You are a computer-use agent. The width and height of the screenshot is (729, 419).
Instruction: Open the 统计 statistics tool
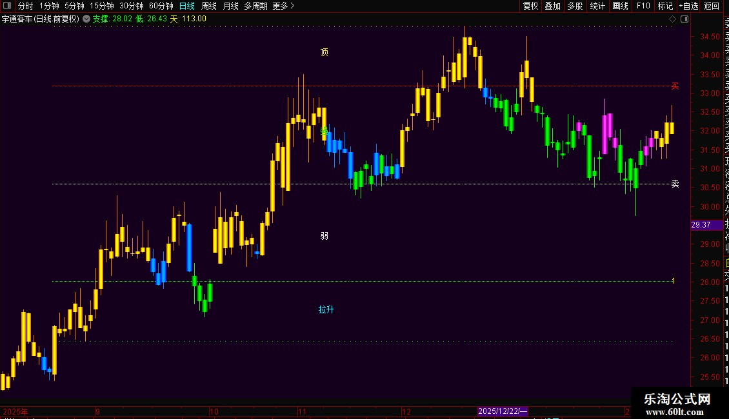597,6
